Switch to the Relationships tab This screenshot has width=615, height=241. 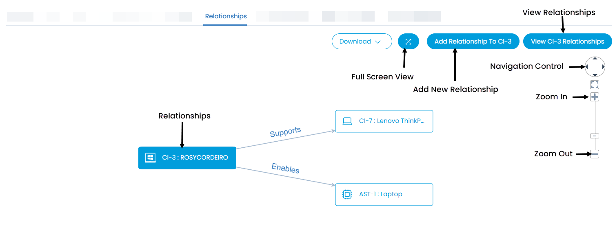click(x=225, y=16)
